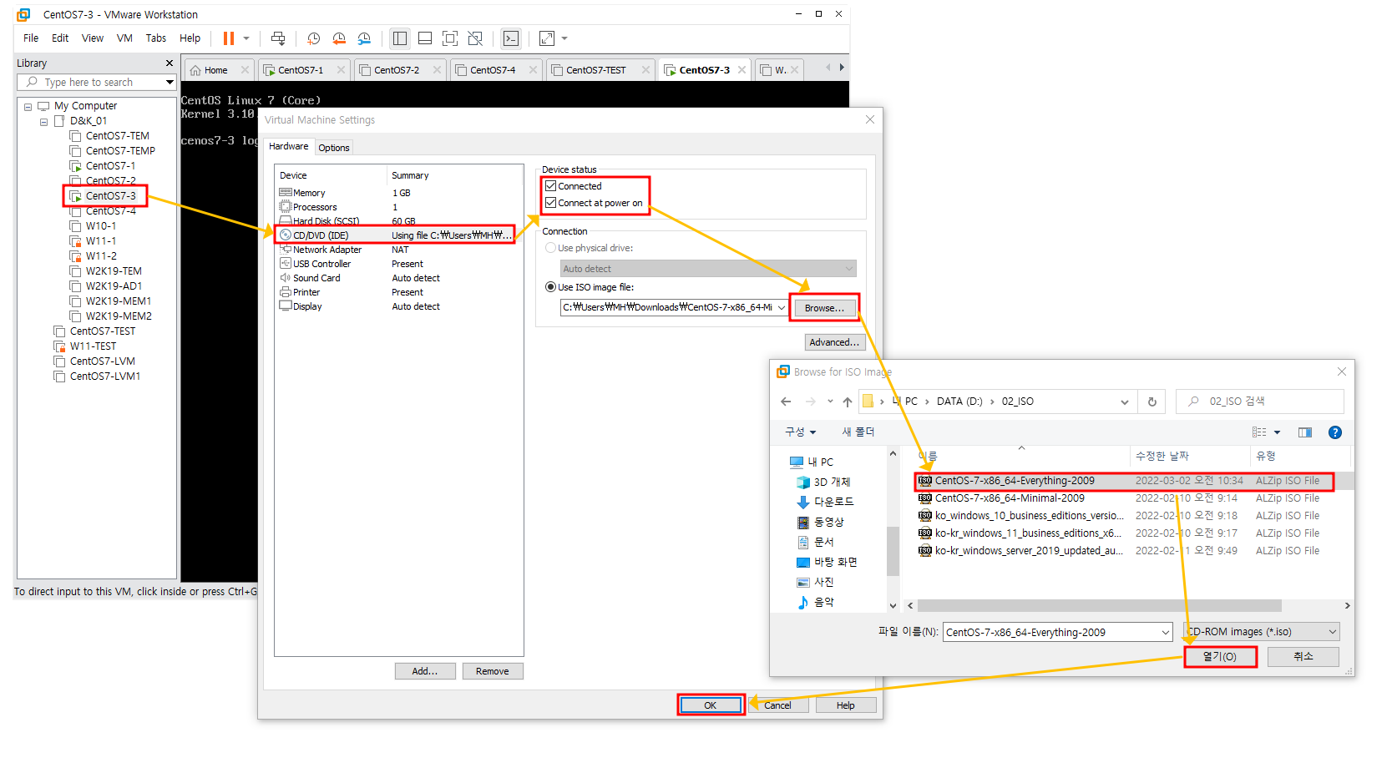Refresh the 02_ISO folder listing
The width and height of the screenshot is (1392, 773).
tap(1152, 402)
